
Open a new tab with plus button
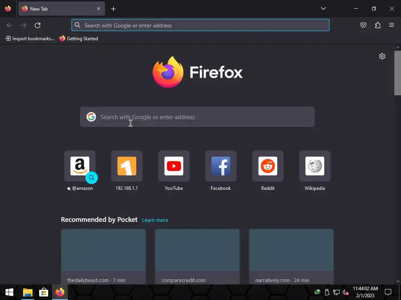(113, 9)
